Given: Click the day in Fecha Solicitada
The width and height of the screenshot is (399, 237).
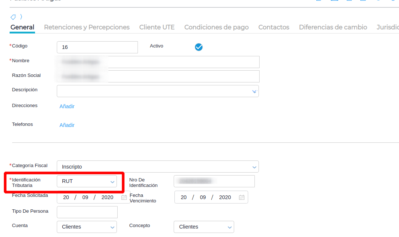Looking at the screenshot, I should pyautogui.click(x=66, y=197).
